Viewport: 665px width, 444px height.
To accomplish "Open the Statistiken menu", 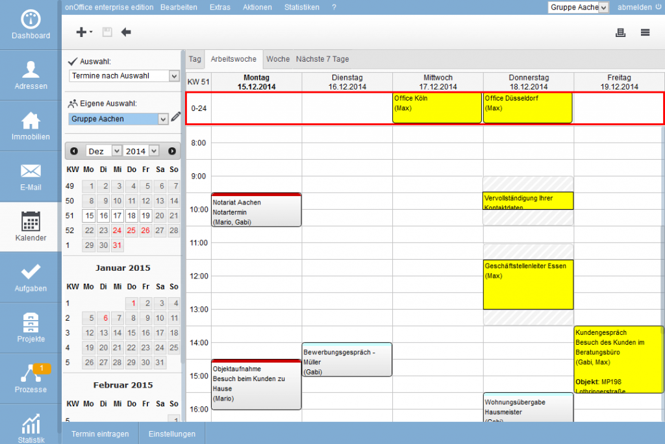I will coord(301,7).
